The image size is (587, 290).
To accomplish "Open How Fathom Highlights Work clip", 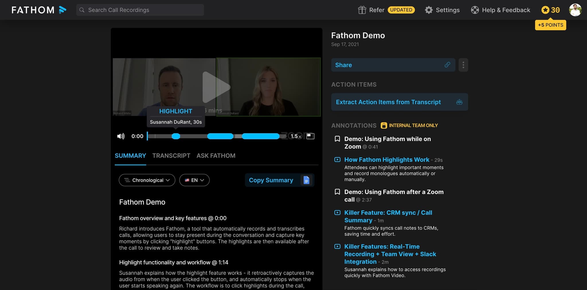I will (x=387, y=160).
